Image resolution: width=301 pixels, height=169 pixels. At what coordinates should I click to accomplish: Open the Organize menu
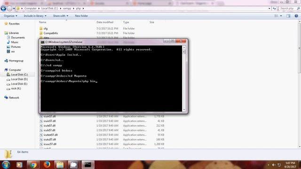click(10, 16)
